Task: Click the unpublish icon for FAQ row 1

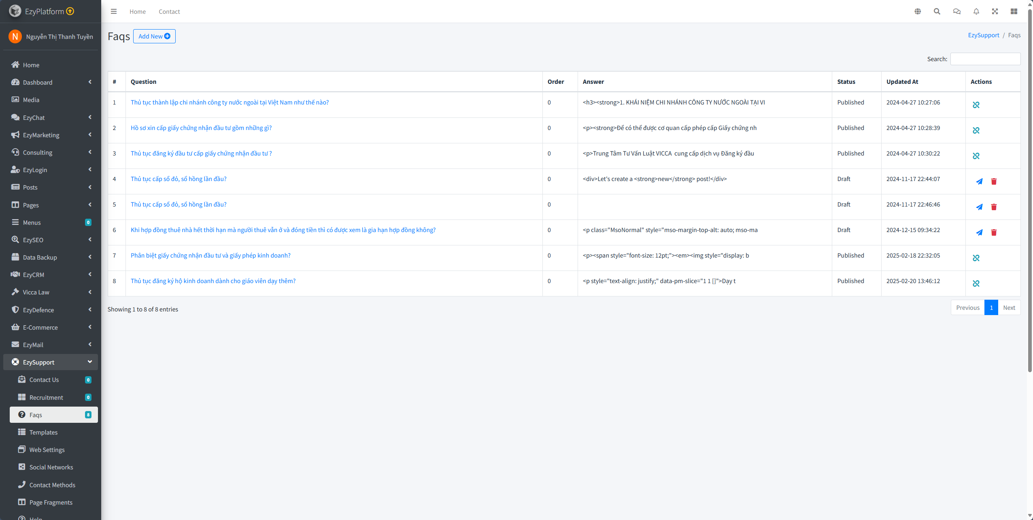Action: pos(976,105)
